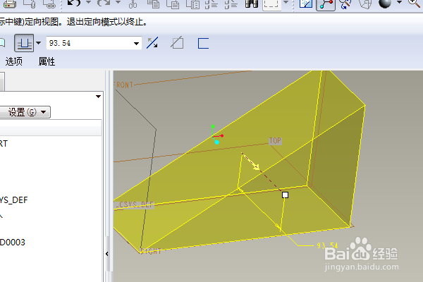This screenshot has height=282, width=423.
Task: Click the white square depth drag handle
Action: [x=285, y=195]
